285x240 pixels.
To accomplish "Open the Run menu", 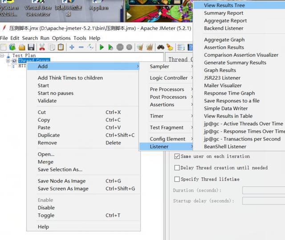I will point(45,38).
